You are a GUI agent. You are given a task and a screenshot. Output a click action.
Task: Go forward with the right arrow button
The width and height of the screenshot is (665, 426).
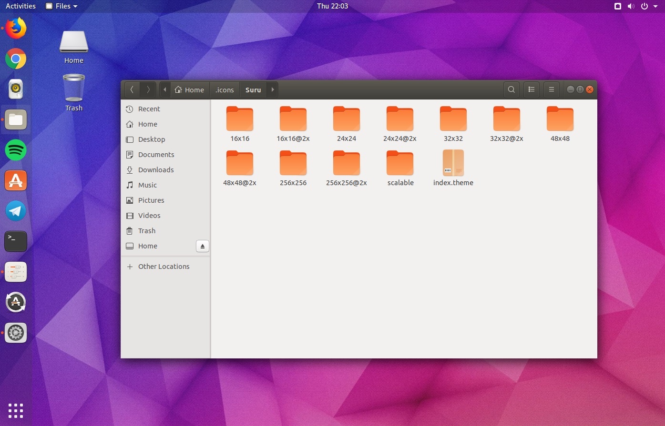click(148, 89)
